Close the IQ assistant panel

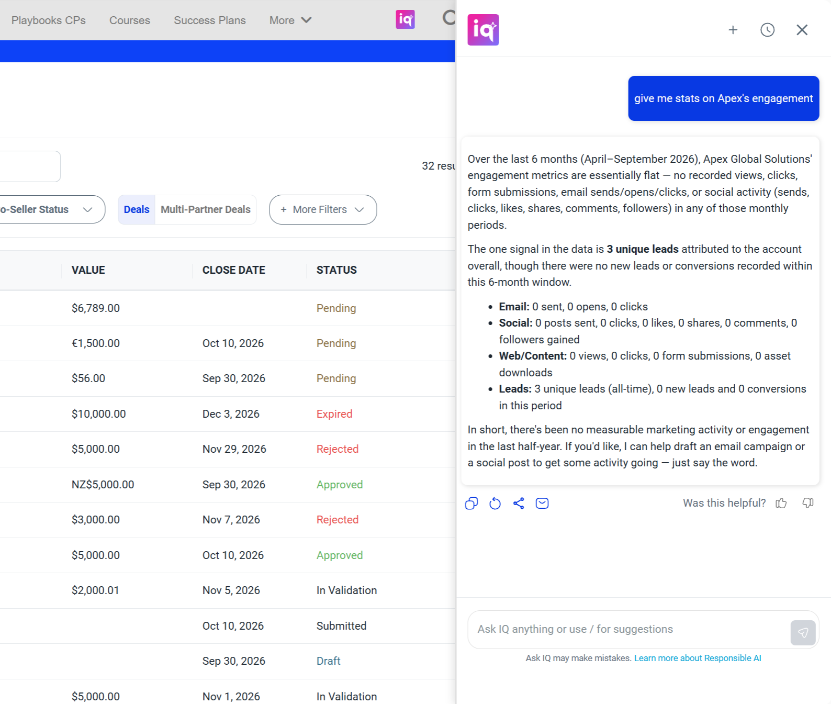point(802,30)
